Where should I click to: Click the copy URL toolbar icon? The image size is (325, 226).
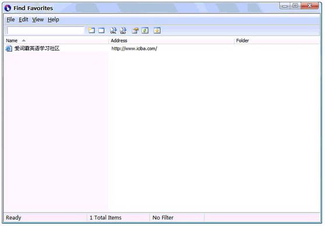114,31
